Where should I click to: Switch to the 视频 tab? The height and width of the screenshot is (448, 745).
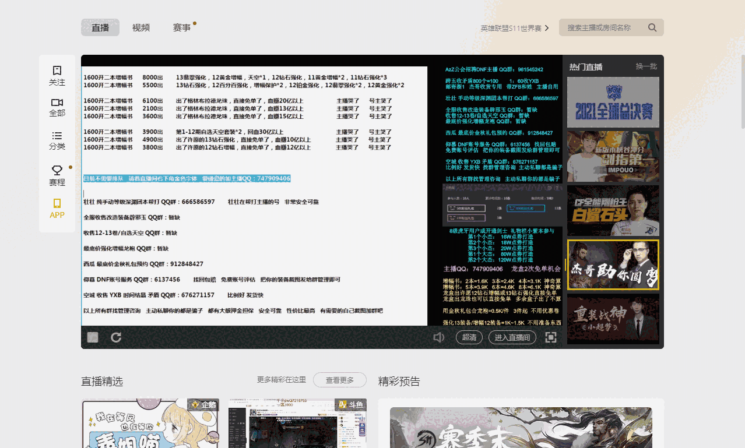pyautogui.click(x=140, y=27)
